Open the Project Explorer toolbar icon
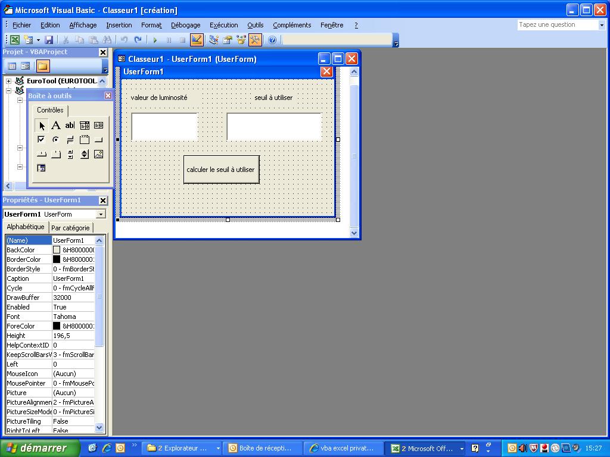Image resolution: width=610 pixels, height=457 pixels. (213, 40)
